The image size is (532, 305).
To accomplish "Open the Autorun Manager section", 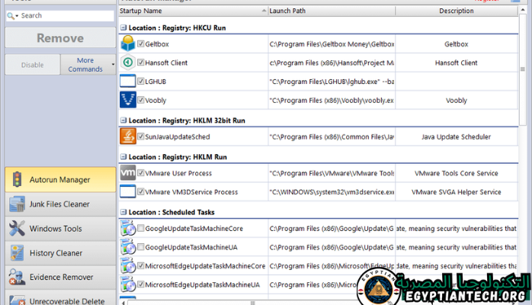I will pyautogui.click(x=60, y=179).
